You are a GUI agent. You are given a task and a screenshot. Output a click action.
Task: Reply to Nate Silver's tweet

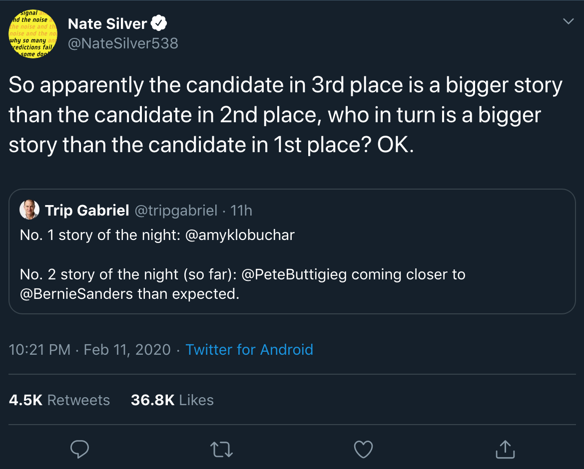tap(79, 449)
